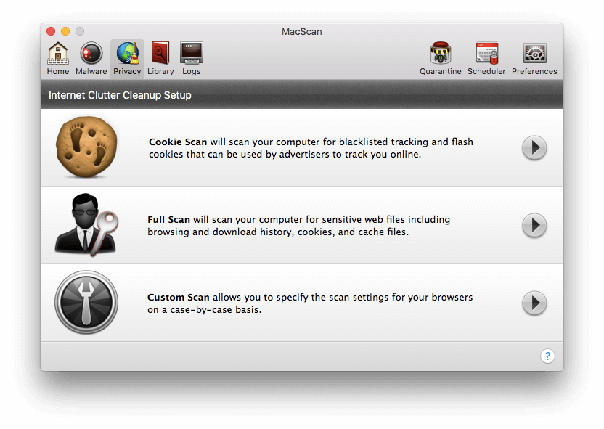
Task: Open the Help question mark
Action: pyautogui.click(x=548, y=356)
